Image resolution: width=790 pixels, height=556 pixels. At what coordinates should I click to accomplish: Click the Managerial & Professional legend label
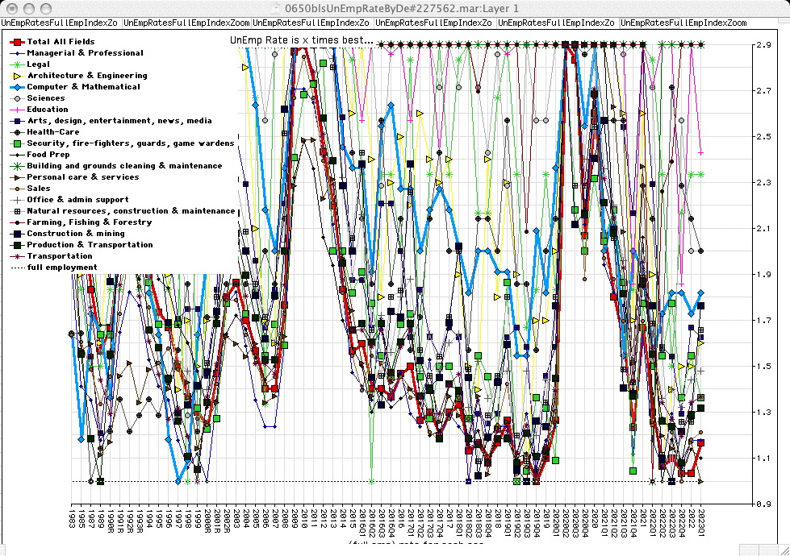(x=85, y=52)
